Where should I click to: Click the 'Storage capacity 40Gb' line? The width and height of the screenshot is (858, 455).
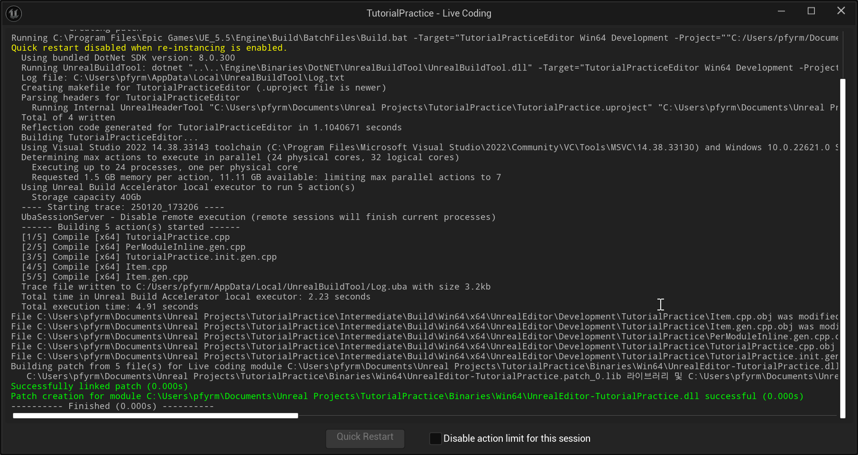(86, 197)
